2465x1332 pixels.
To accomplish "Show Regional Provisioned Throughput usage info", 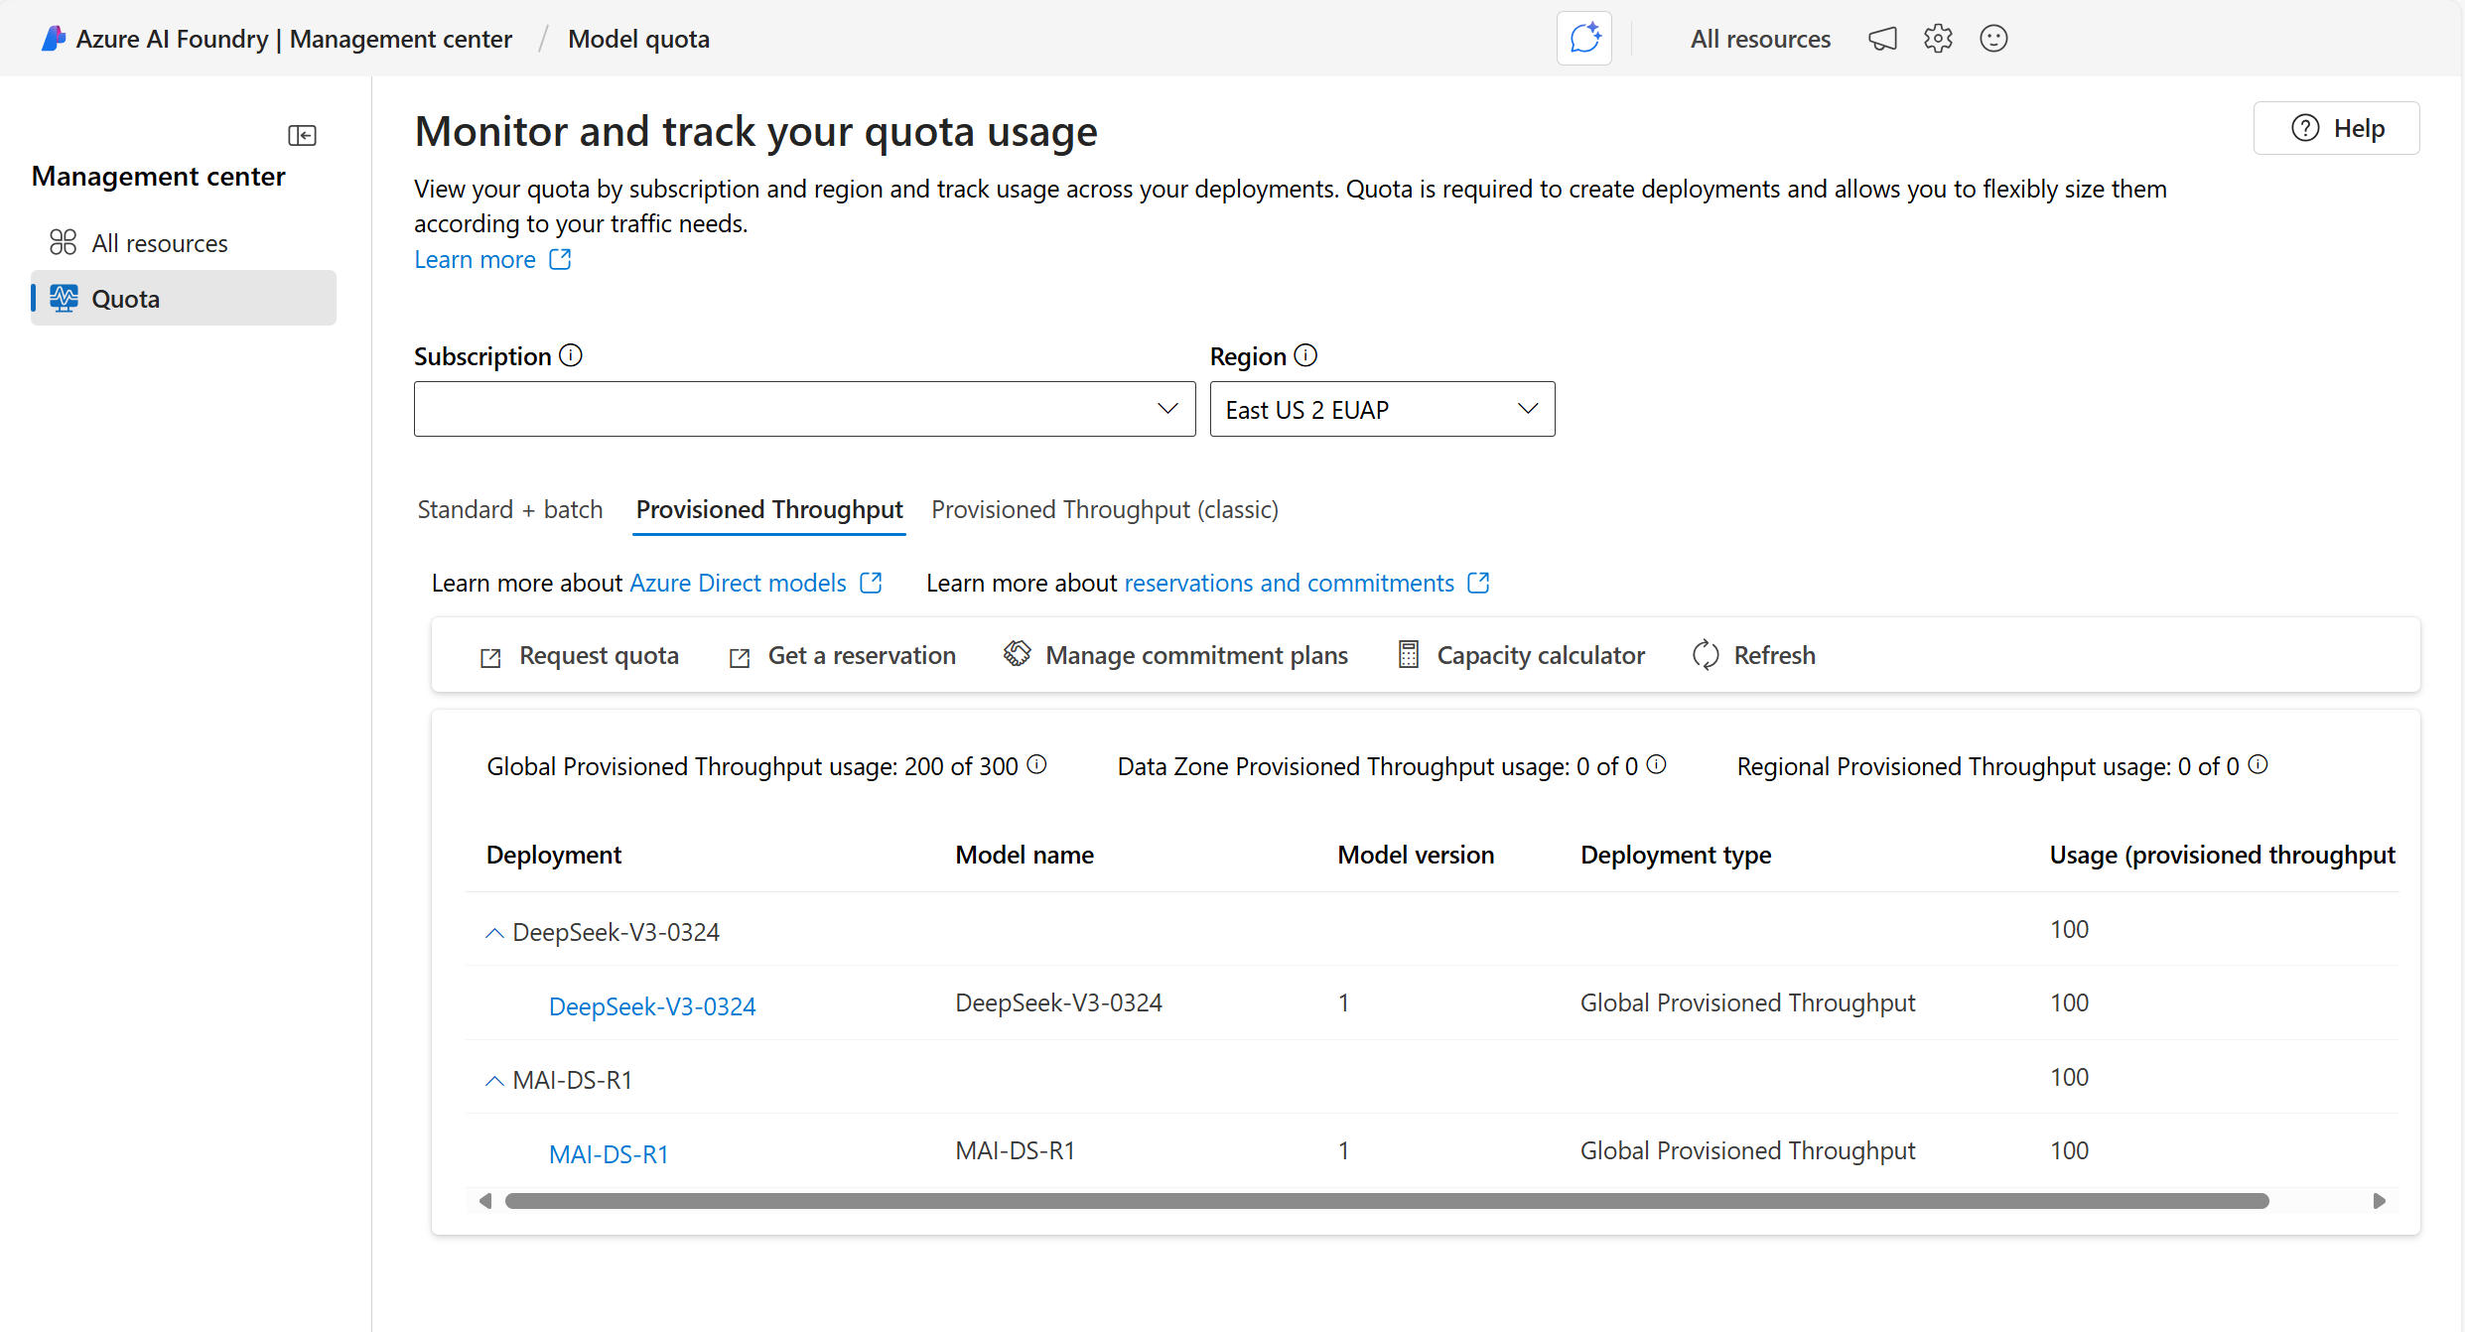I will [x=2259, y=764].
